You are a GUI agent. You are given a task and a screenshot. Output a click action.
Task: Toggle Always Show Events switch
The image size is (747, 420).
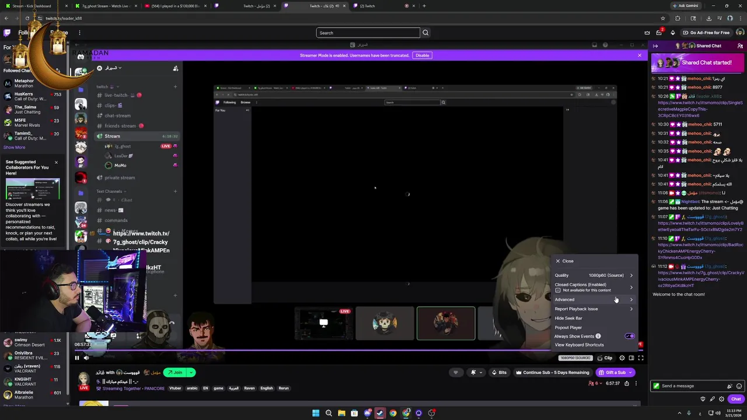(x=630, y=337)
